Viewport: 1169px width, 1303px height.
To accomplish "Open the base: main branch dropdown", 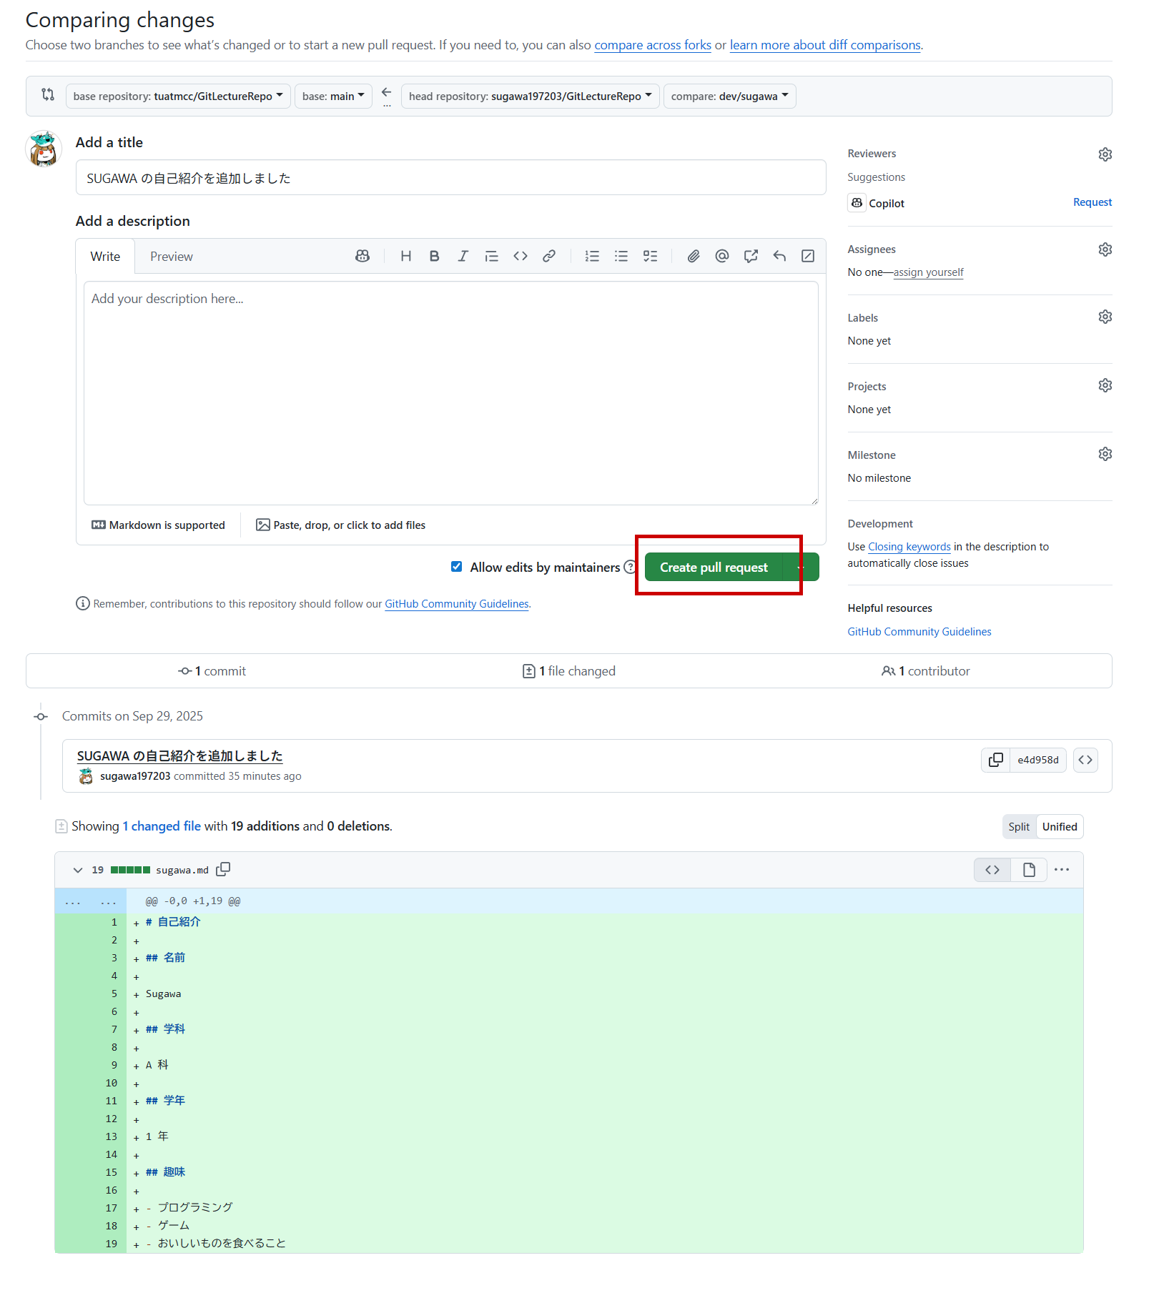I will click(x=333, y=96).
